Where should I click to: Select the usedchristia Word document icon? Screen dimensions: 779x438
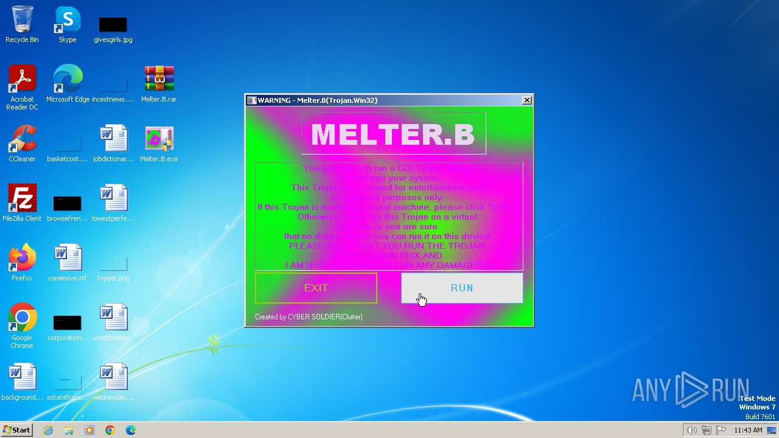tap(113, 322)
